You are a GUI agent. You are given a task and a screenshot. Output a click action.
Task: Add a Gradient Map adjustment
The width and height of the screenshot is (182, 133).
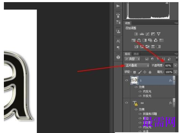click(159, 46)
